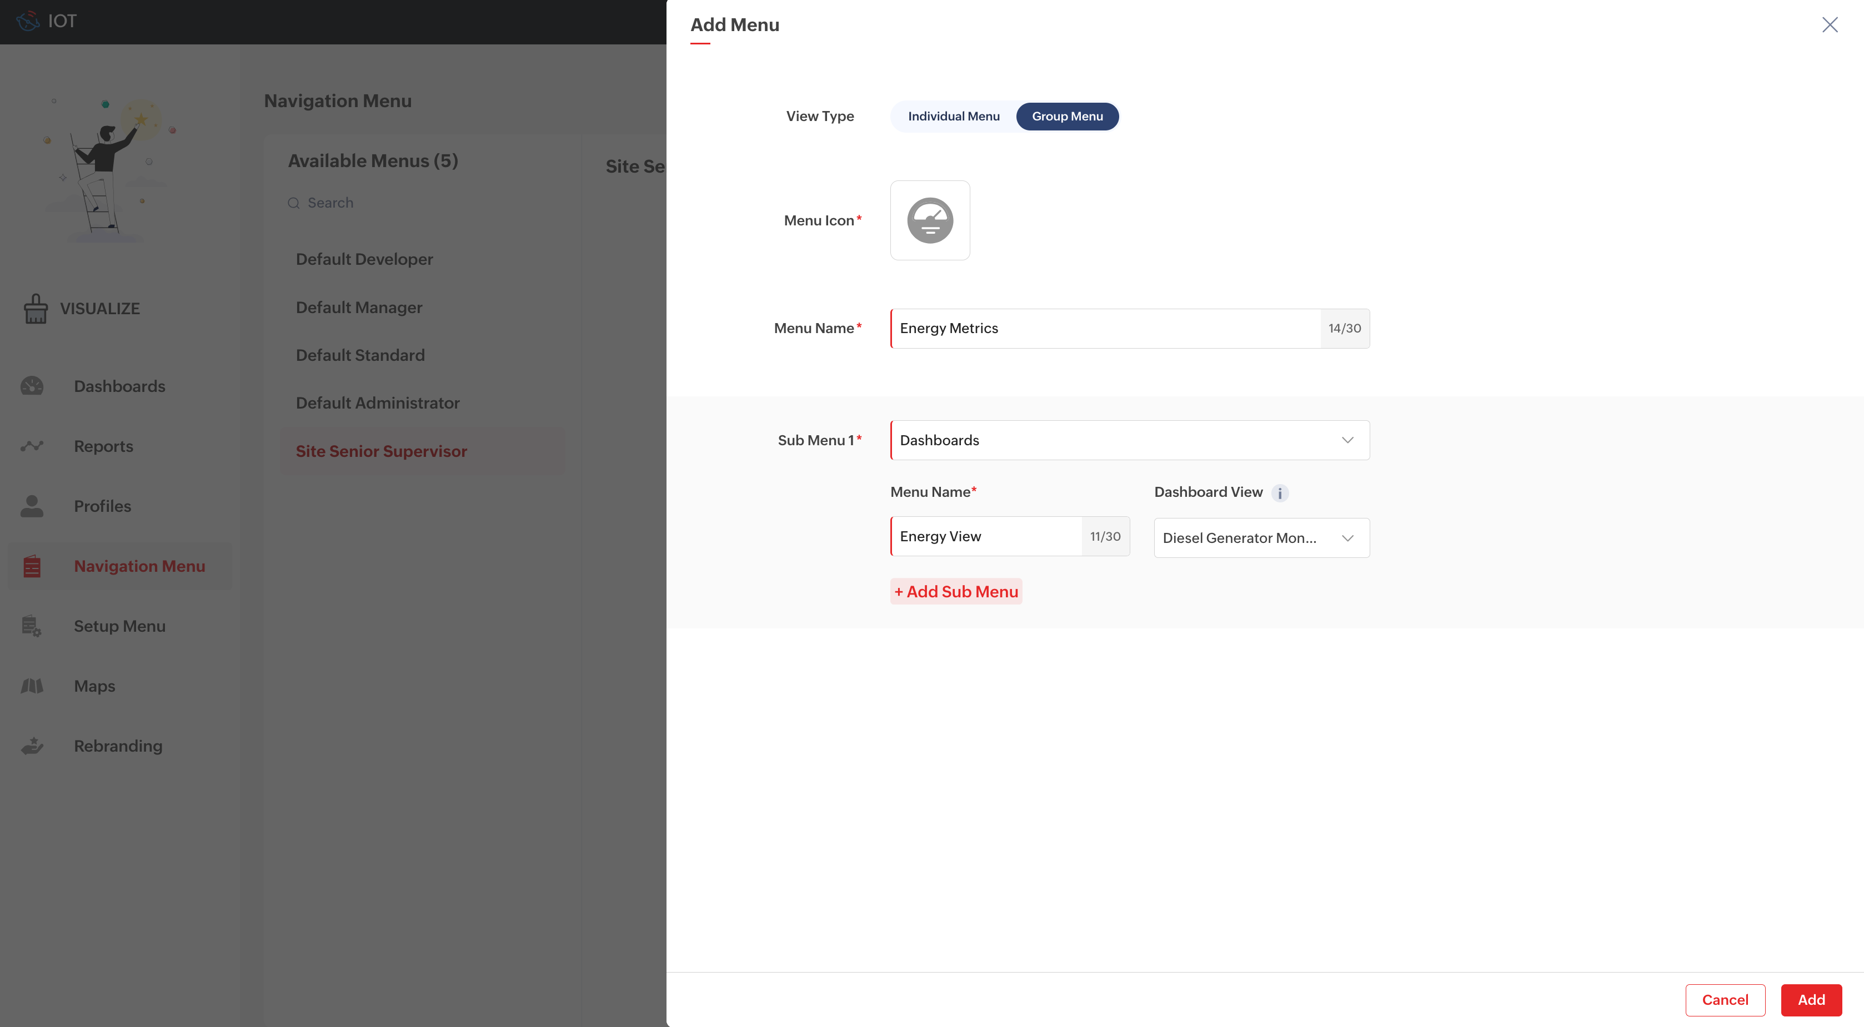The width and height of the screenshot is (1864, 1027).
Task: Click the Rebranding hand icon
Action: click(x=32, y=746)
